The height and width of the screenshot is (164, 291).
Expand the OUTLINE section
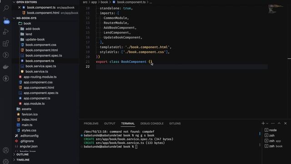[22, 154]
